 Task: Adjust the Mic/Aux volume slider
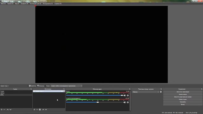tap(122, 95)
